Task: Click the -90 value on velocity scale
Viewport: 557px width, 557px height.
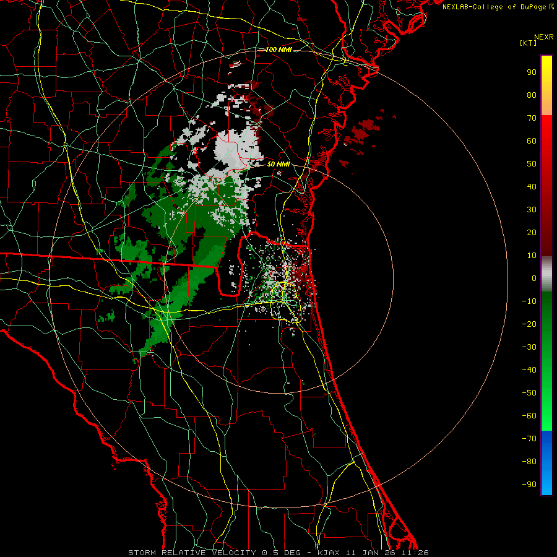Action: click(x=529, y=485)
